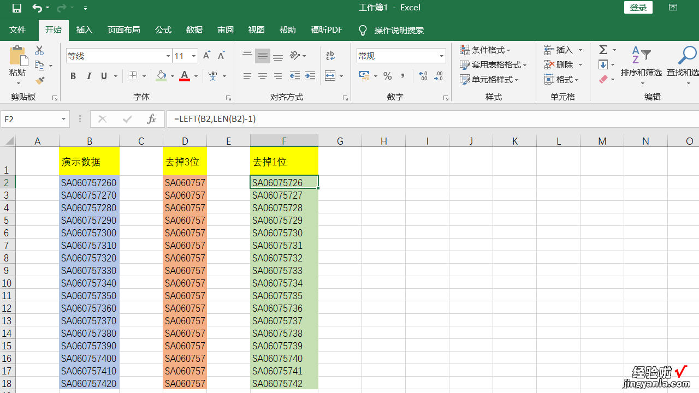
Task: Switch to the 插入 tab
Action: 85,30
